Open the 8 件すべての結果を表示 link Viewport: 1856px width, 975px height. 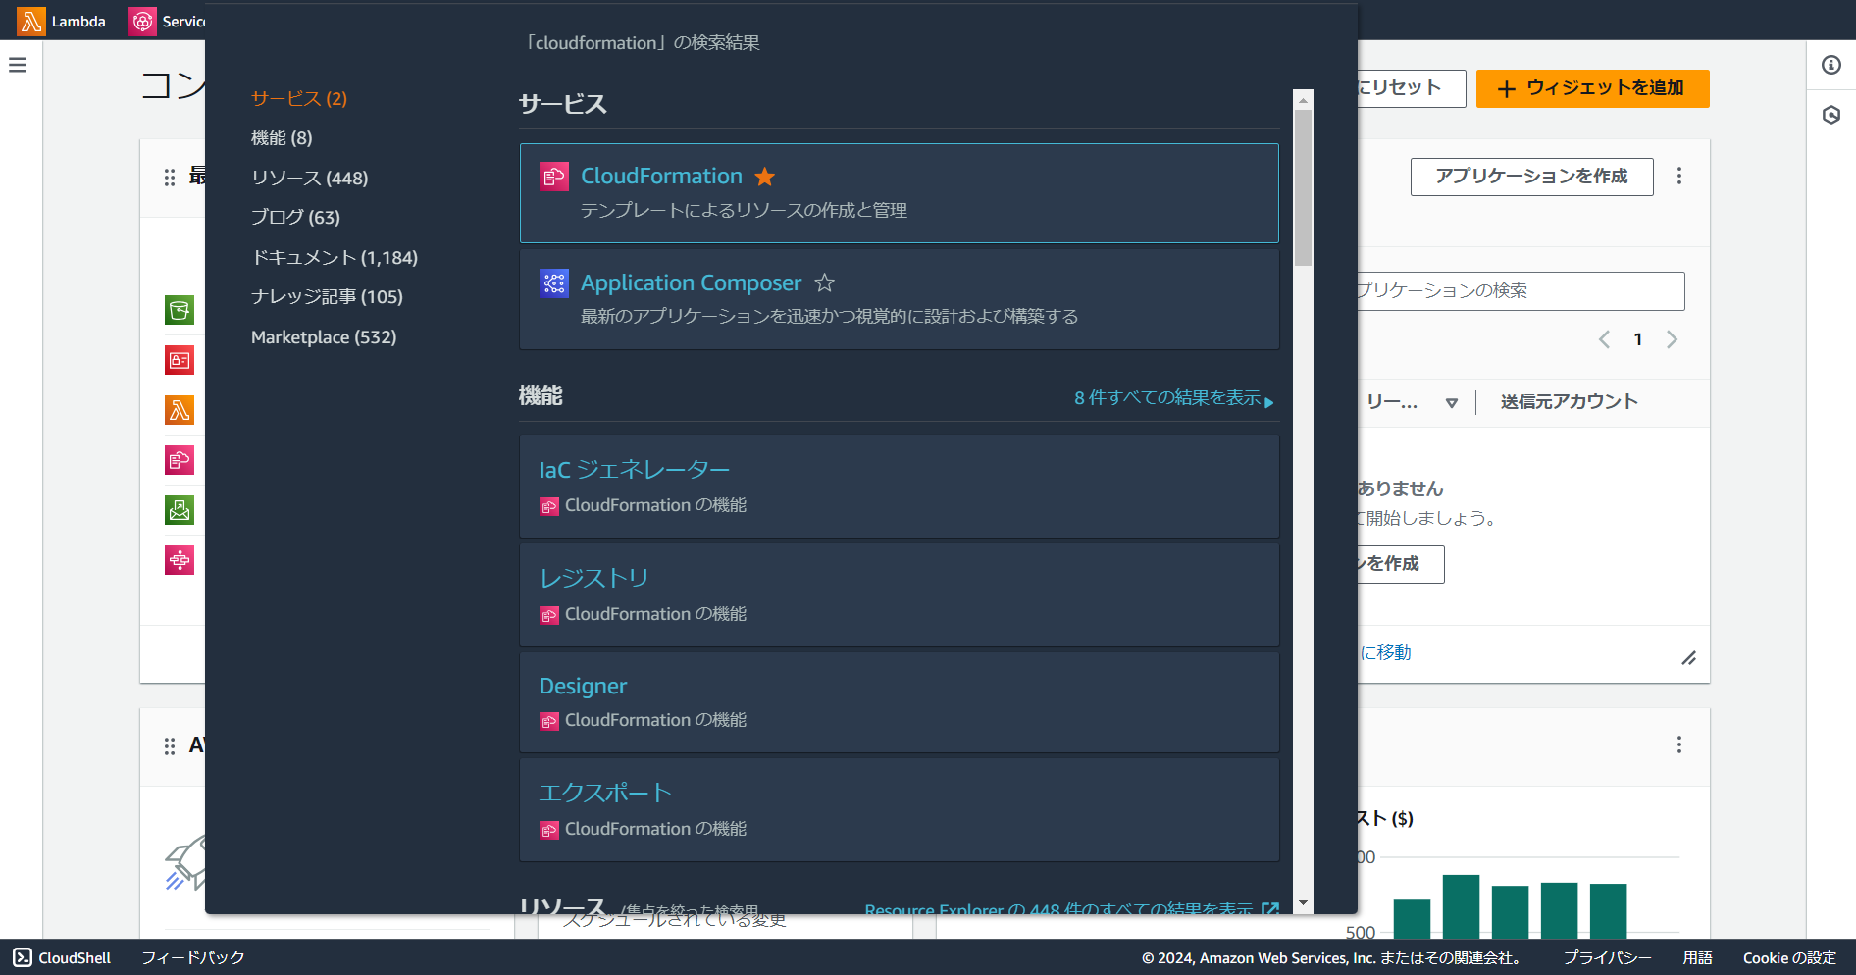(x=1165, y=397)
